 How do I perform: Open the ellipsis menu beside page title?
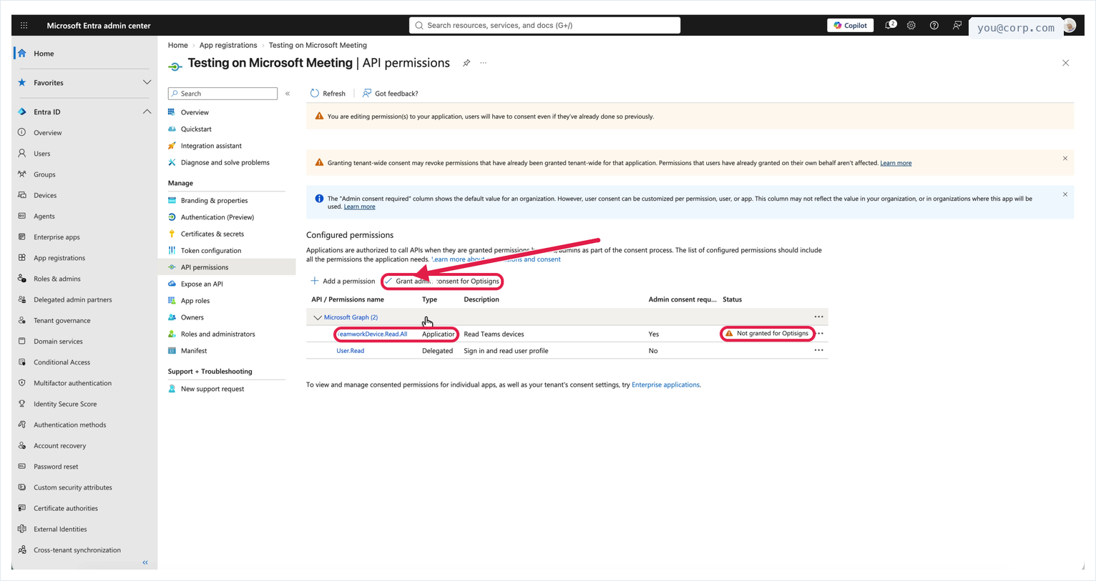(484, 63)
